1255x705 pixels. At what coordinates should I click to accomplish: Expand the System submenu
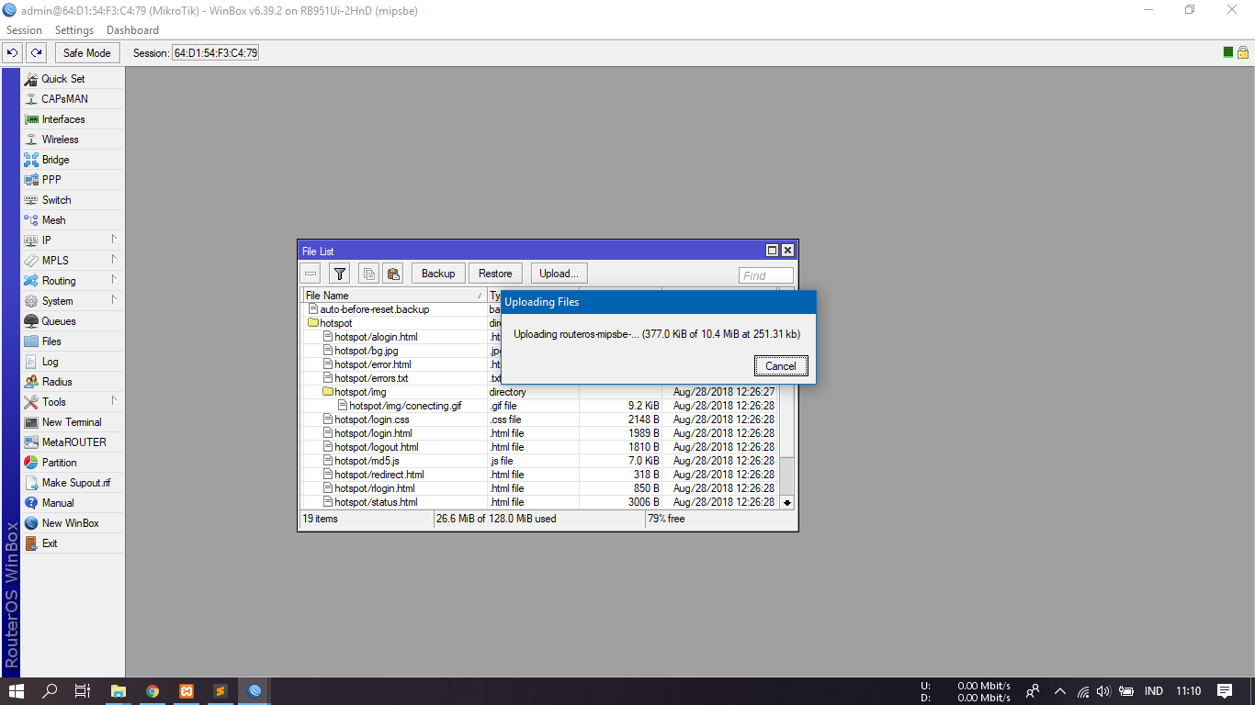73,301
